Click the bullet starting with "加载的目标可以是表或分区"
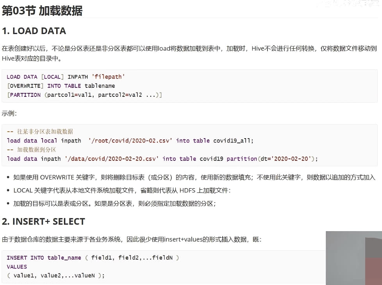 [x=114, y=203]
